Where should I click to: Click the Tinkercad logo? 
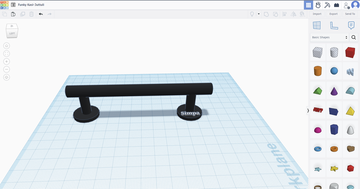(4, 4)
